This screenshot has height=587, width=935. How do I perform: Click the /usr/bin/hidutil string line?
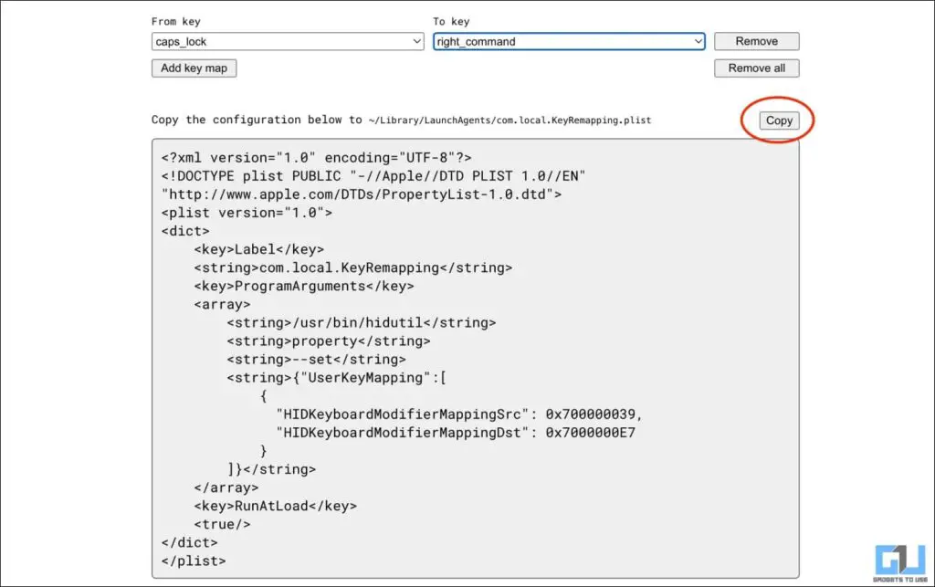point(362,322)
